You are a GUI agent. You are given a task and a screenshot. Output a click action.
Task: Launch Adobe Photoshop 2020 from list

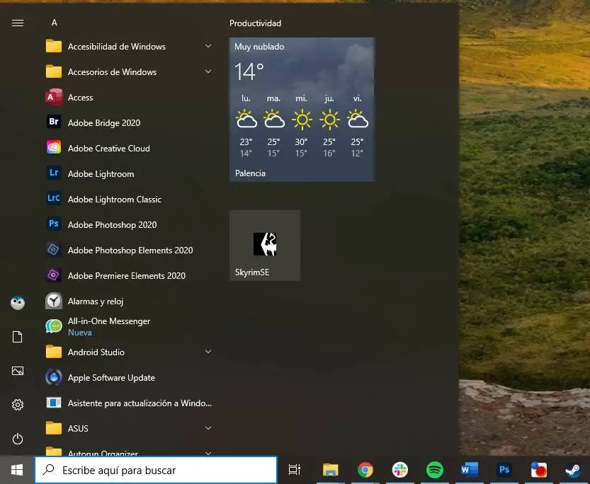(x=112, y=225)
